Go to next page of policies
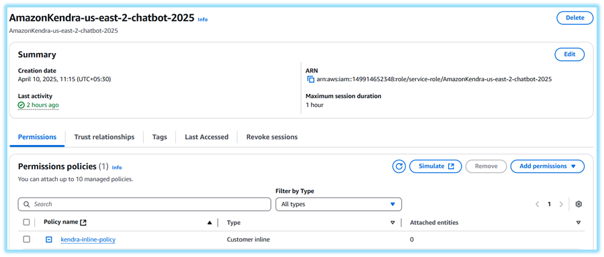The image size is (604, 257). 561,204
